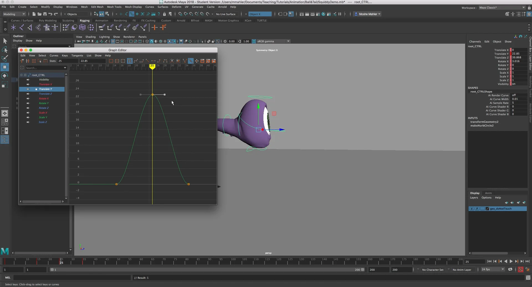Click Create Joints icon on Rigging shelf
532x287 pixels.
[x=22, y=27]
